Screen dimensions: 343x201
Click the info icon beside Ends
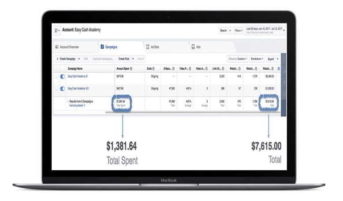click(153, 69)
